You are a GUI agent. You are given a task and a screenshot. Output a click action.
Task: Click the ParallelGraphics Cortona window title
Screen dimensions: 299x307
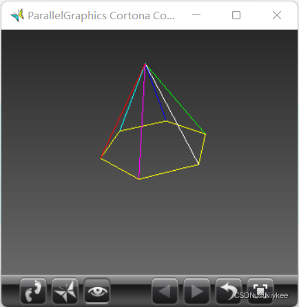click(101, 16)
